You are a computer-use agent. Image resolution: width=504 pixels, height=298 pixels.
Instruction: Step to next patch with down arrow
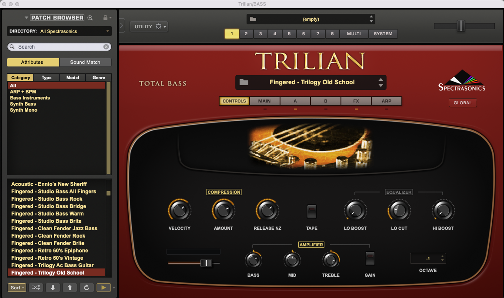pos(53,288)
